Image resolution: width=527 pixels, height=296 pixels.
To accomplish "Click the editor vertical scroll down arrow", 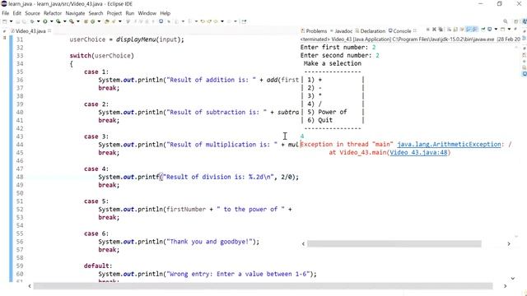I will coord(513,278).
